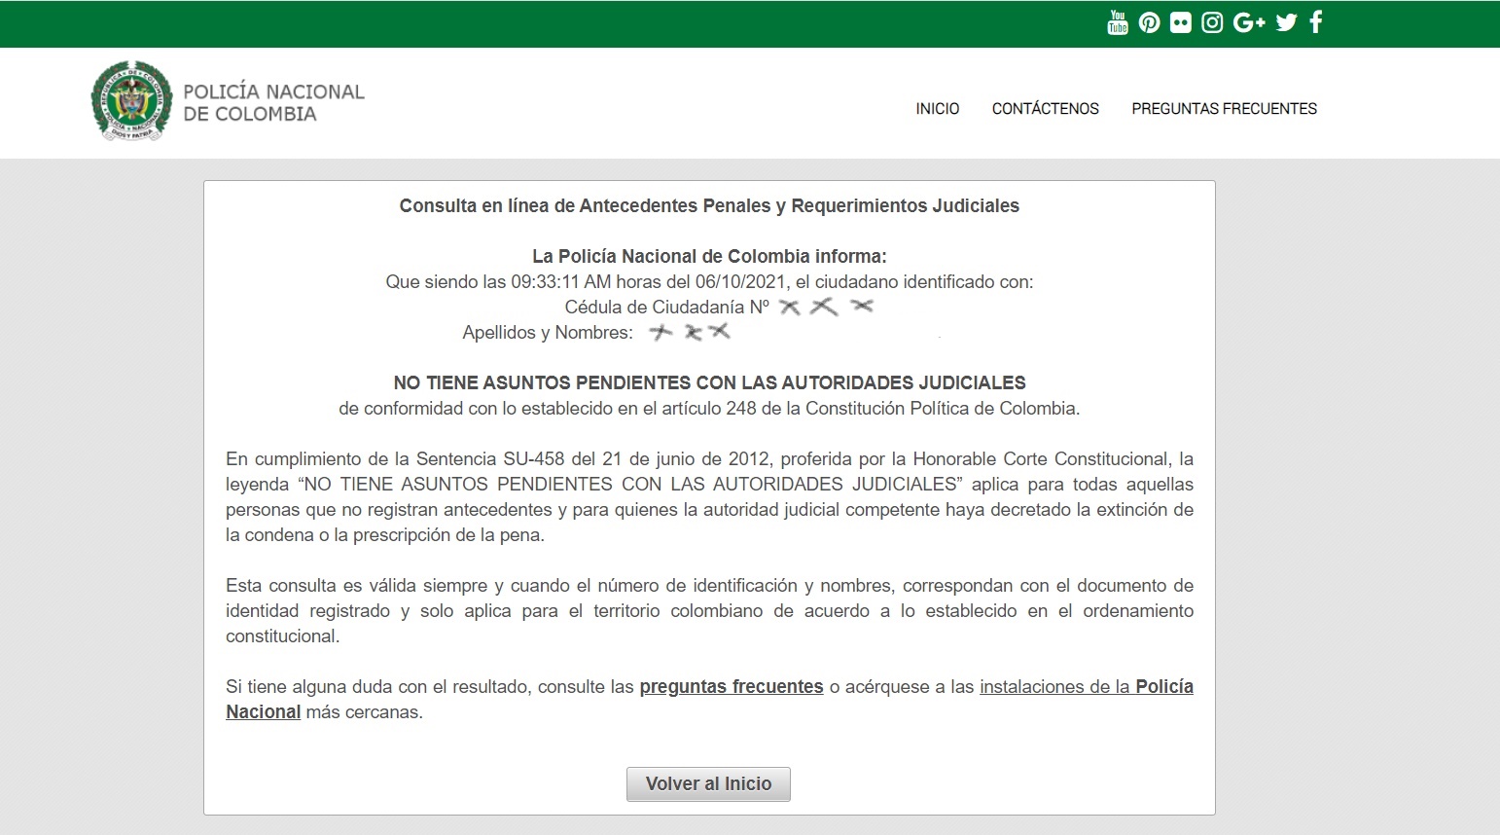Image resolution: width=1500 pixels, height=835 pixels.
Task: Visit the Instagram profile icon
Action: [x=1211, y=21]
